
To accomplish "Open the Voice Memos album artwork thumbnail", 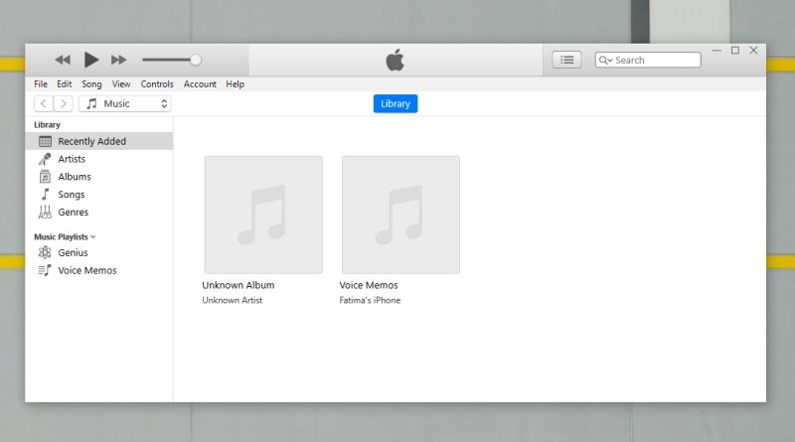I will [401, 215].
